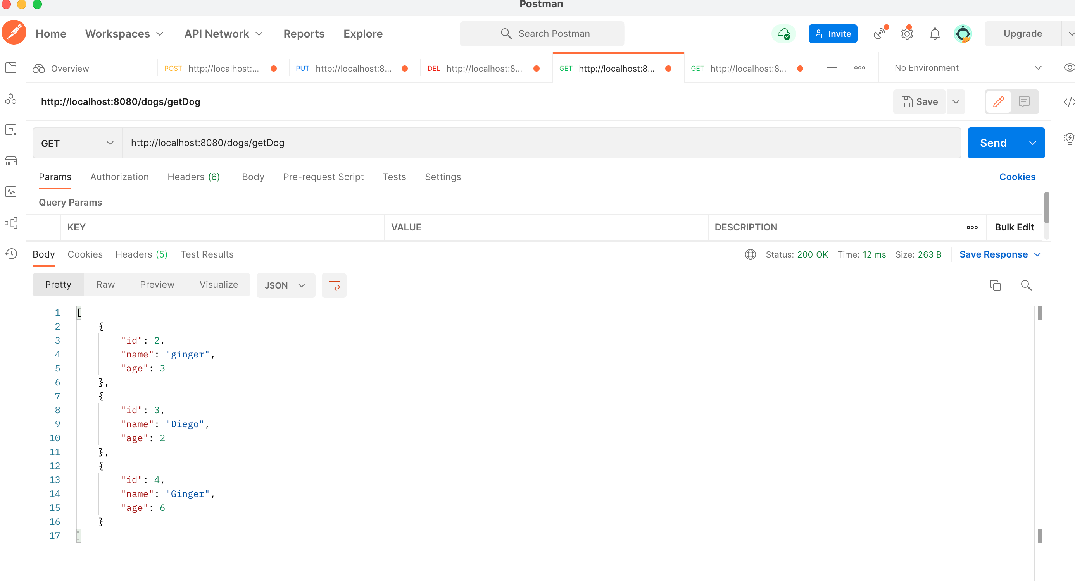The width and height of the screenshot is (1075, 586).
Task: Click the Postman logo icon
Action: (x=14, y=33)
